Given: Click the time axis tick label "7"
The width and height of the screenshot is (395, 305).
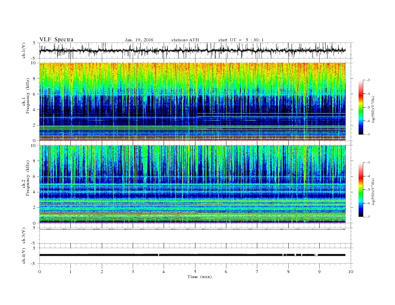Looking at the screenshot, I should click(257, 272).
